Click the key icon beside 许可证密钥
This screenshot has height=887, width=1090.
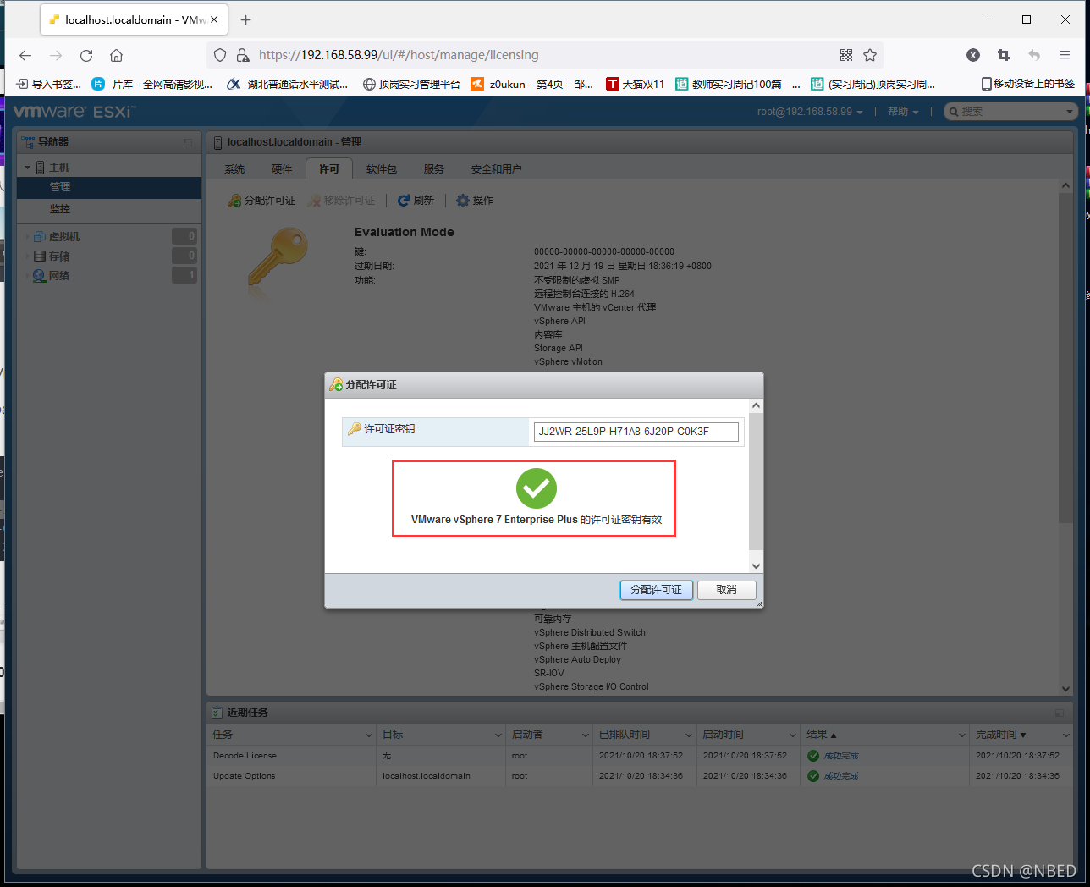coord(355,429)
